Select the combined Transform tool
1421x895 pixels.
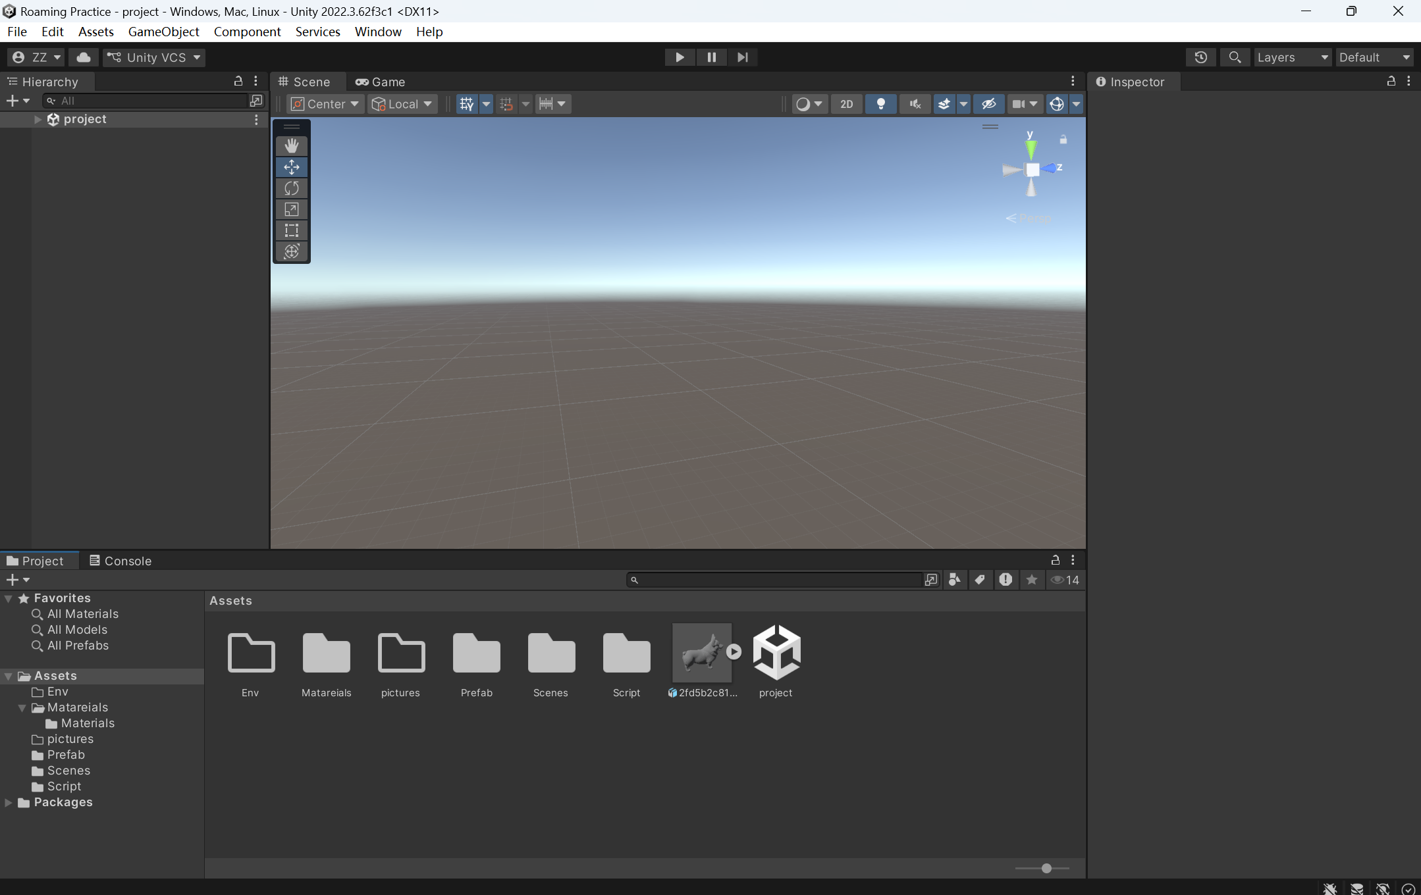pyautogui.click(x=292, y=251)
